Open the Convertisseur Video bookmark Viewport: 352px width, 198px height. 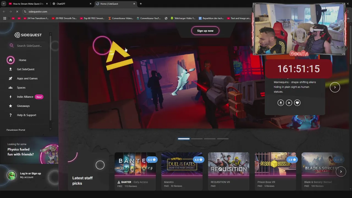coord(120,18)
